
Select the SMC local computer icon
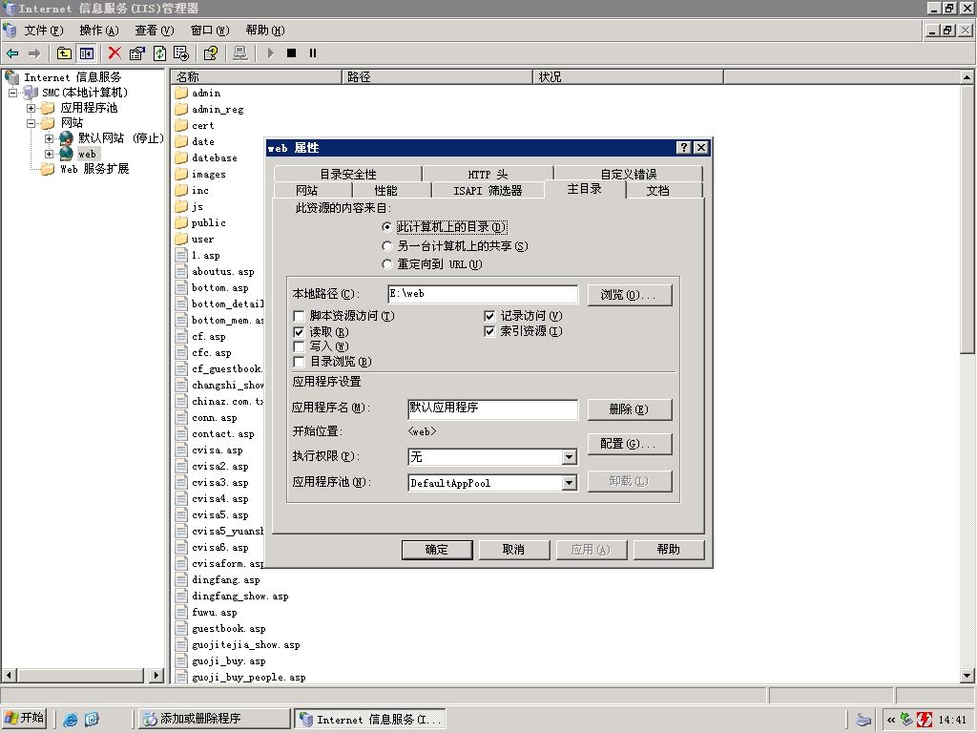31,93
